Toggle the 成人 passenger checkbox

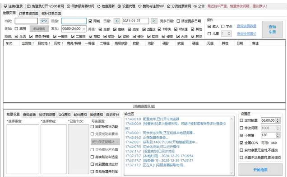click(x=209, y=26)
